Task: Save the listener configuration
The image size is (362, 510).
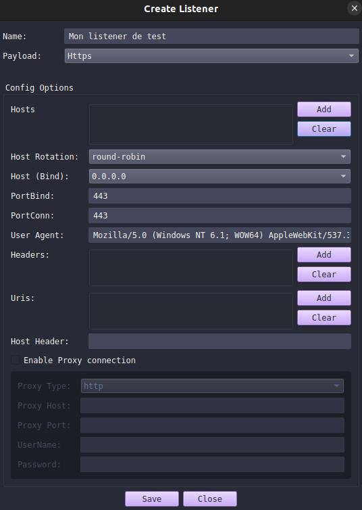Action: [x=151, y=499]
